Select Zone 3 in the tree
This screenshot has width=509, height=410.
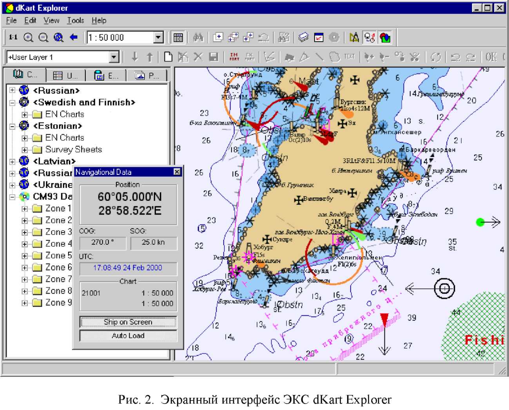coord(59,232)
